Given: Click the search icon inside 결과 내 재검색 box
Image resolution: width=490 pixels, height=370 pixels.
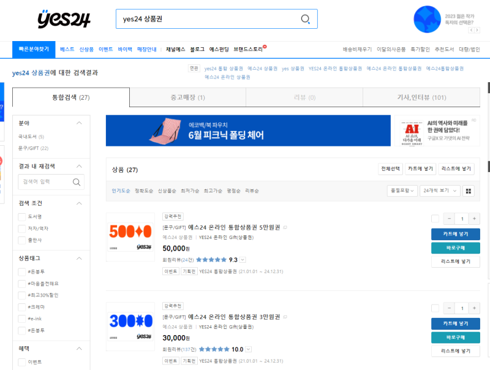Looking at the screenshot, I should (76, 182).
